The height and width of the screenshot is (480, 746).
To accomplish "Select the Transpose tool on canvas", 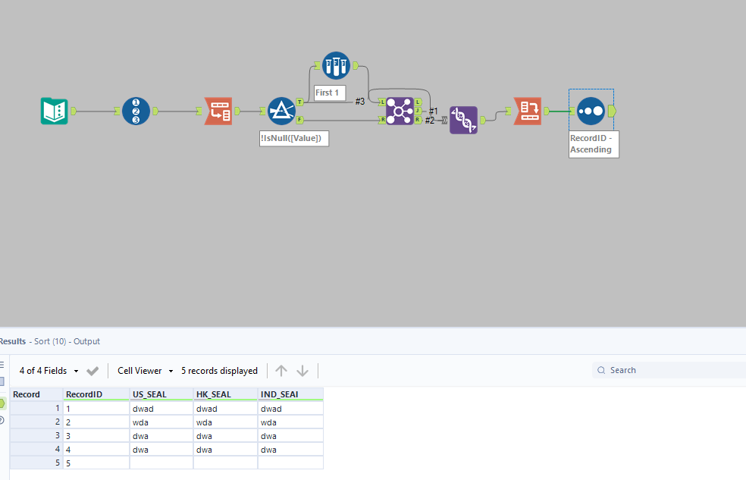I will (x=218, y=111).
